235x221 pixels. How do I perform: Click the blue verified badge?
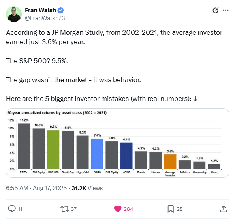click(61, 10)
